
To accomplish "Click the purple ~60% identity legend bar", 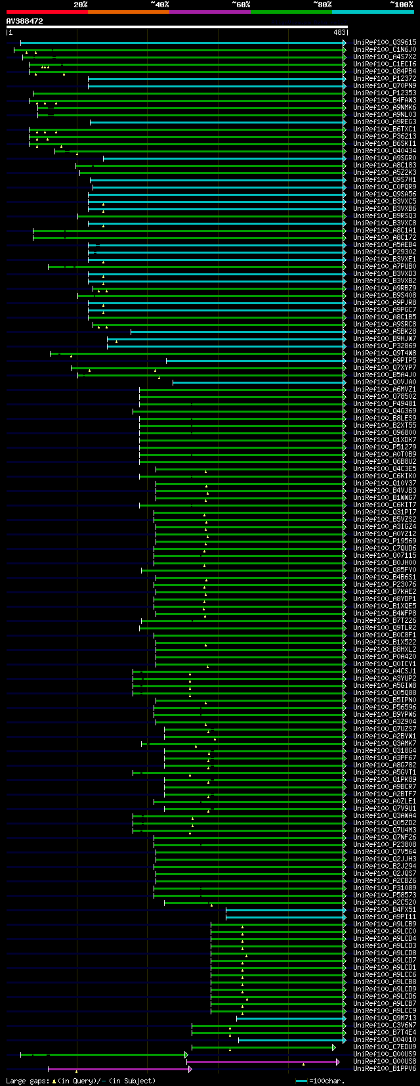I will pos(210,12).
